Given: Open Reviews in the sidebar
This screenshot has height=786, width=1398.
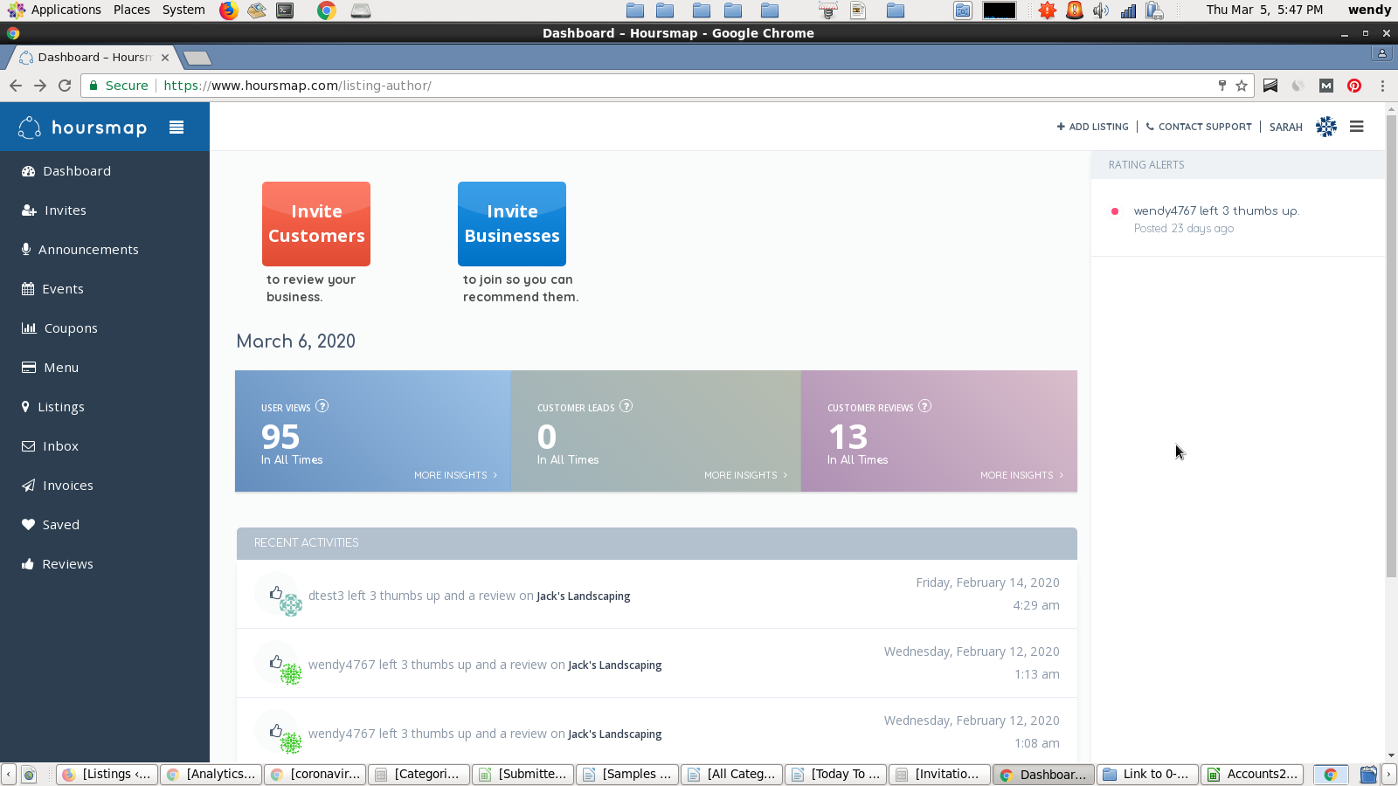Looking at the screenshot, I should click(x=58, y=564).
